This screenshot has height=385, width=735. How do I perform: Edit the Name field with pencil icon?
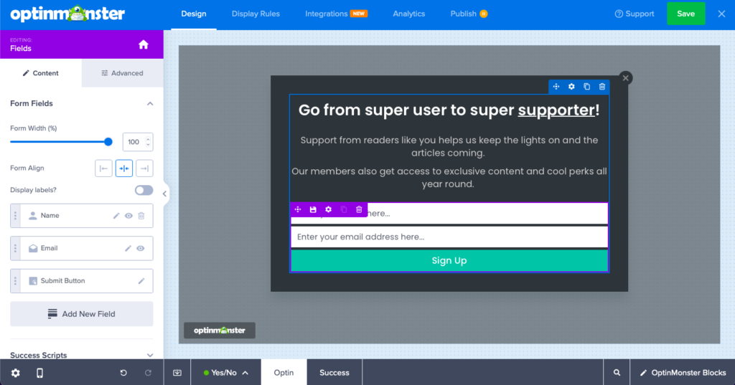(116, 216)
